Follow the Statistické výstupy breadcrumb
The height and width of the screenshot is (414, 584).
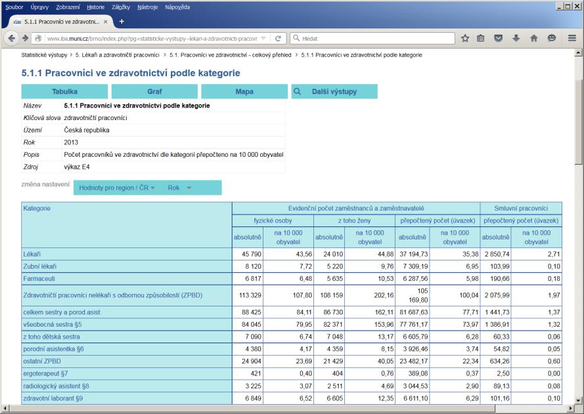click(44, 55)
